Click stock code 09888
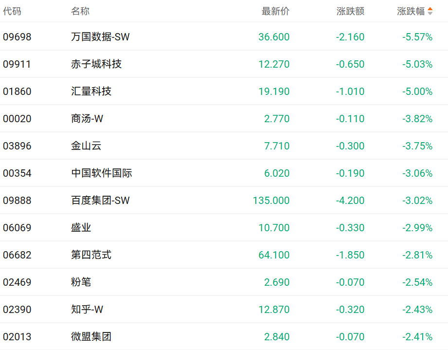448x350 pixels. (x=17, y=201)
